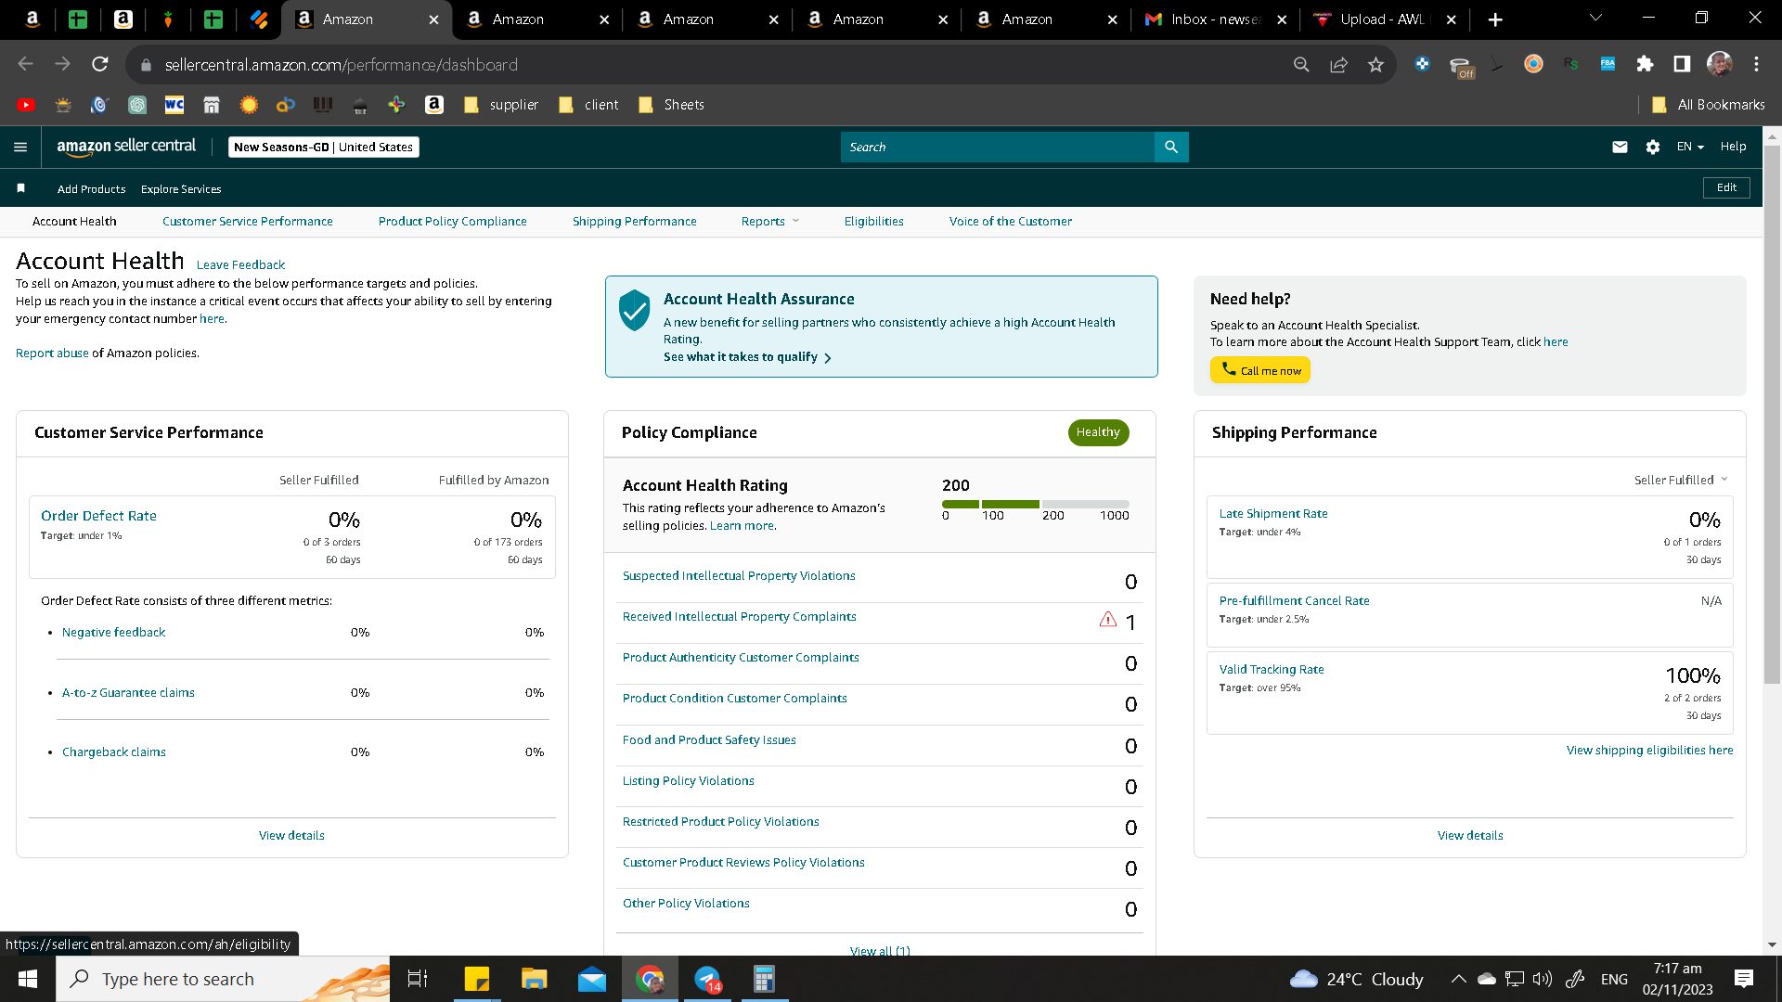Open the supplier bookmarks folder
Screen dimensions: 1782x1002
(x=501, y=105)
